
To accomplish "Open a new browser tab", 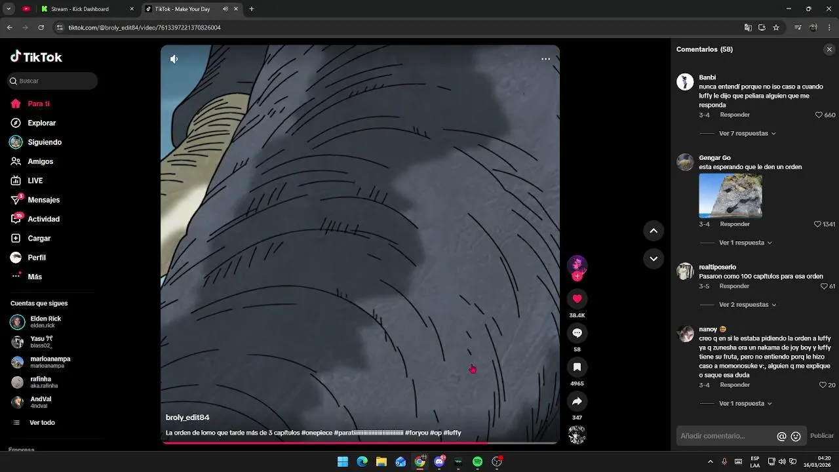I will [252, 9].
